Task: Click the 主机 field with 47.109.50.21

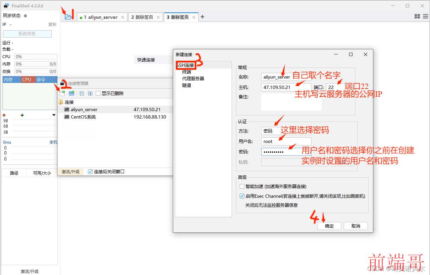Action: click(x=286, y=87)
